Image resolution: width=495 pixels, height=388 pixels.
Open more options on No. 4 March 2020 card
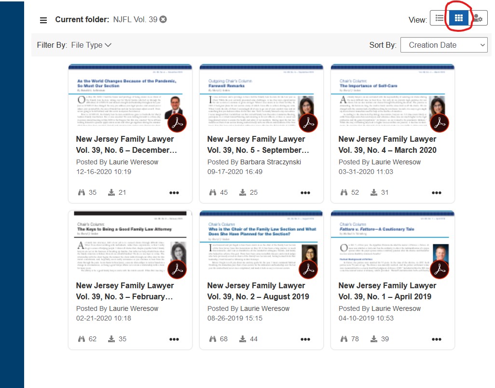[437, 193]
